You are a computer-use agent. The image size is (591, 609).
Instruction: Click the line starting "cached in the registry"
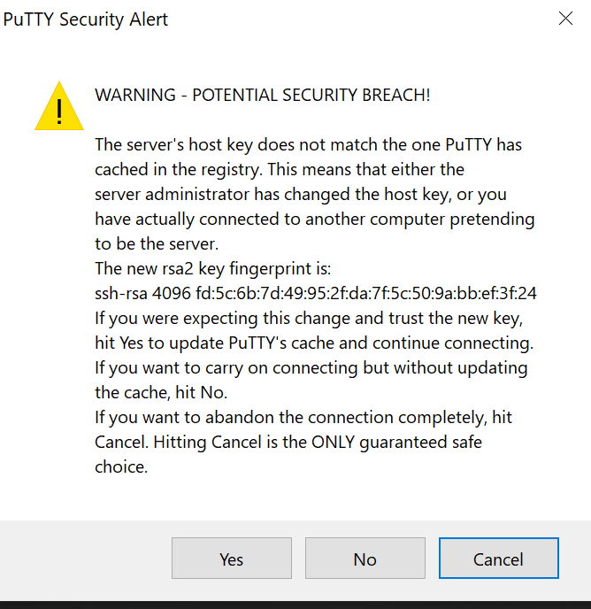click(x=280, y=169)
